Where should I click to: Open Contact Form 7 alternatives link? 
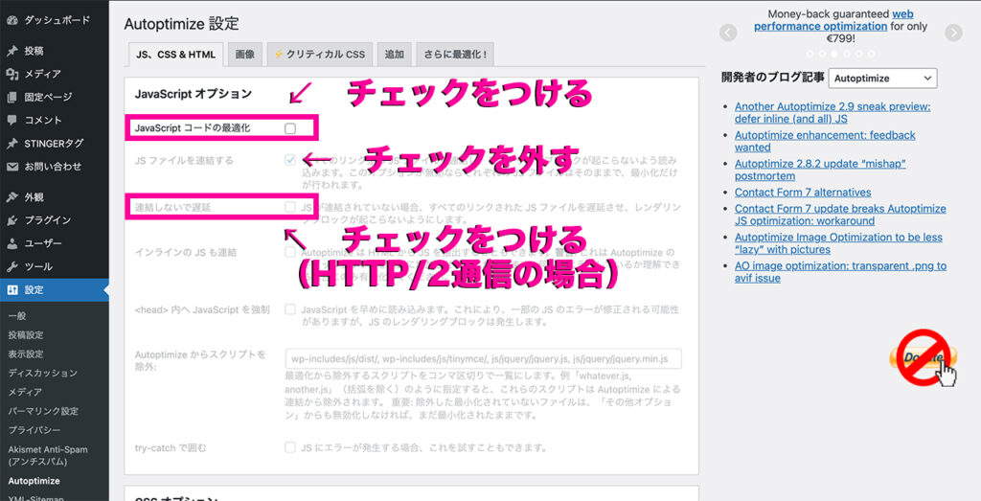[803, 192]
